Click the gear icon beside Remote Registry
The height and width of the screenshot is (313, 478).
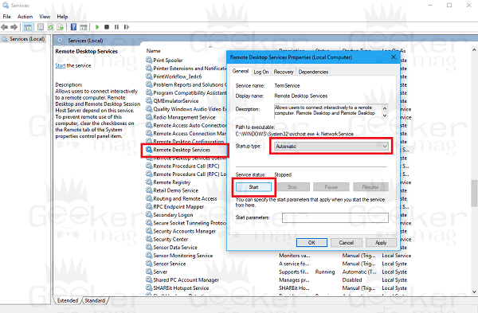coord(149,182)
